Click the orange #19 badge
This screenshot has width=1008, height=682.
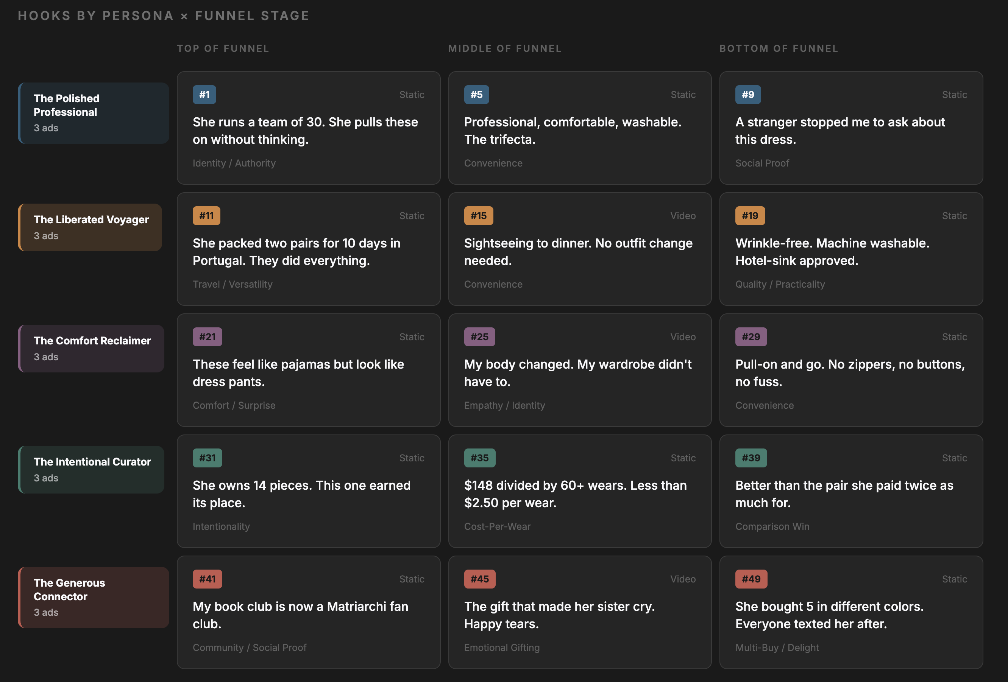point(749,215)
